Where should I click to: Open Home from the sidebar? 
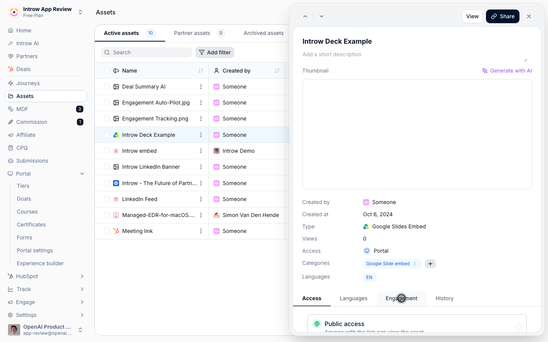[x=46, y=30]
